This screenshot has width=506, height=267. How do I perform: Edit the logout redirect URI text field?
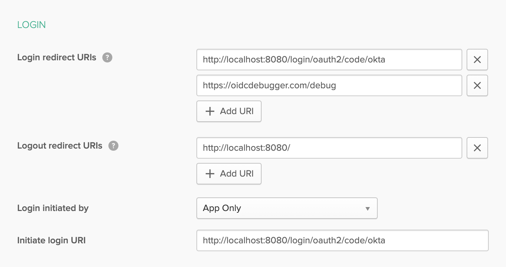329,148
